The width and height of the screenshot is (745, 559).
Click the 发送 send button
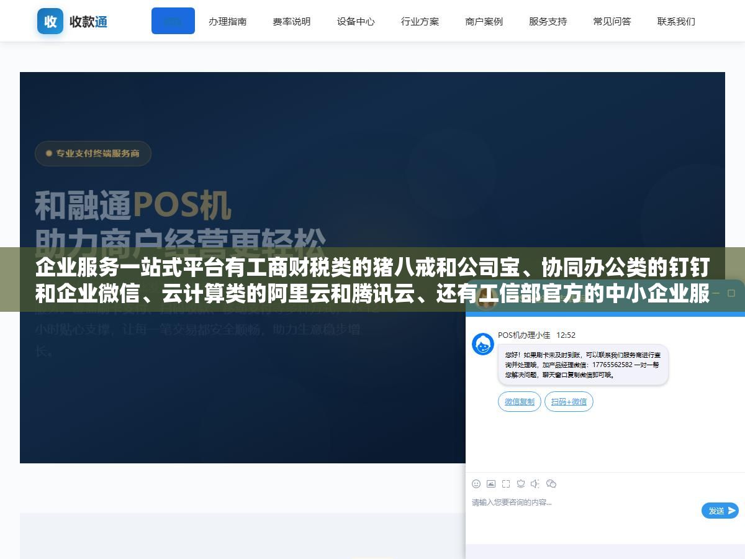coord(720,511)
